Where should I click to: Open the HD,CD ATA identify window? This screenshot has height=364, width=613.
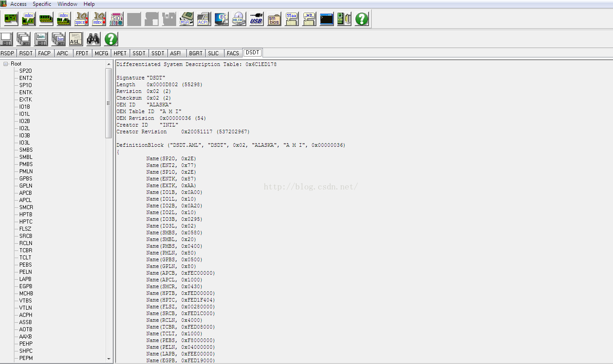pyautogui.click(x=239, y=19)
